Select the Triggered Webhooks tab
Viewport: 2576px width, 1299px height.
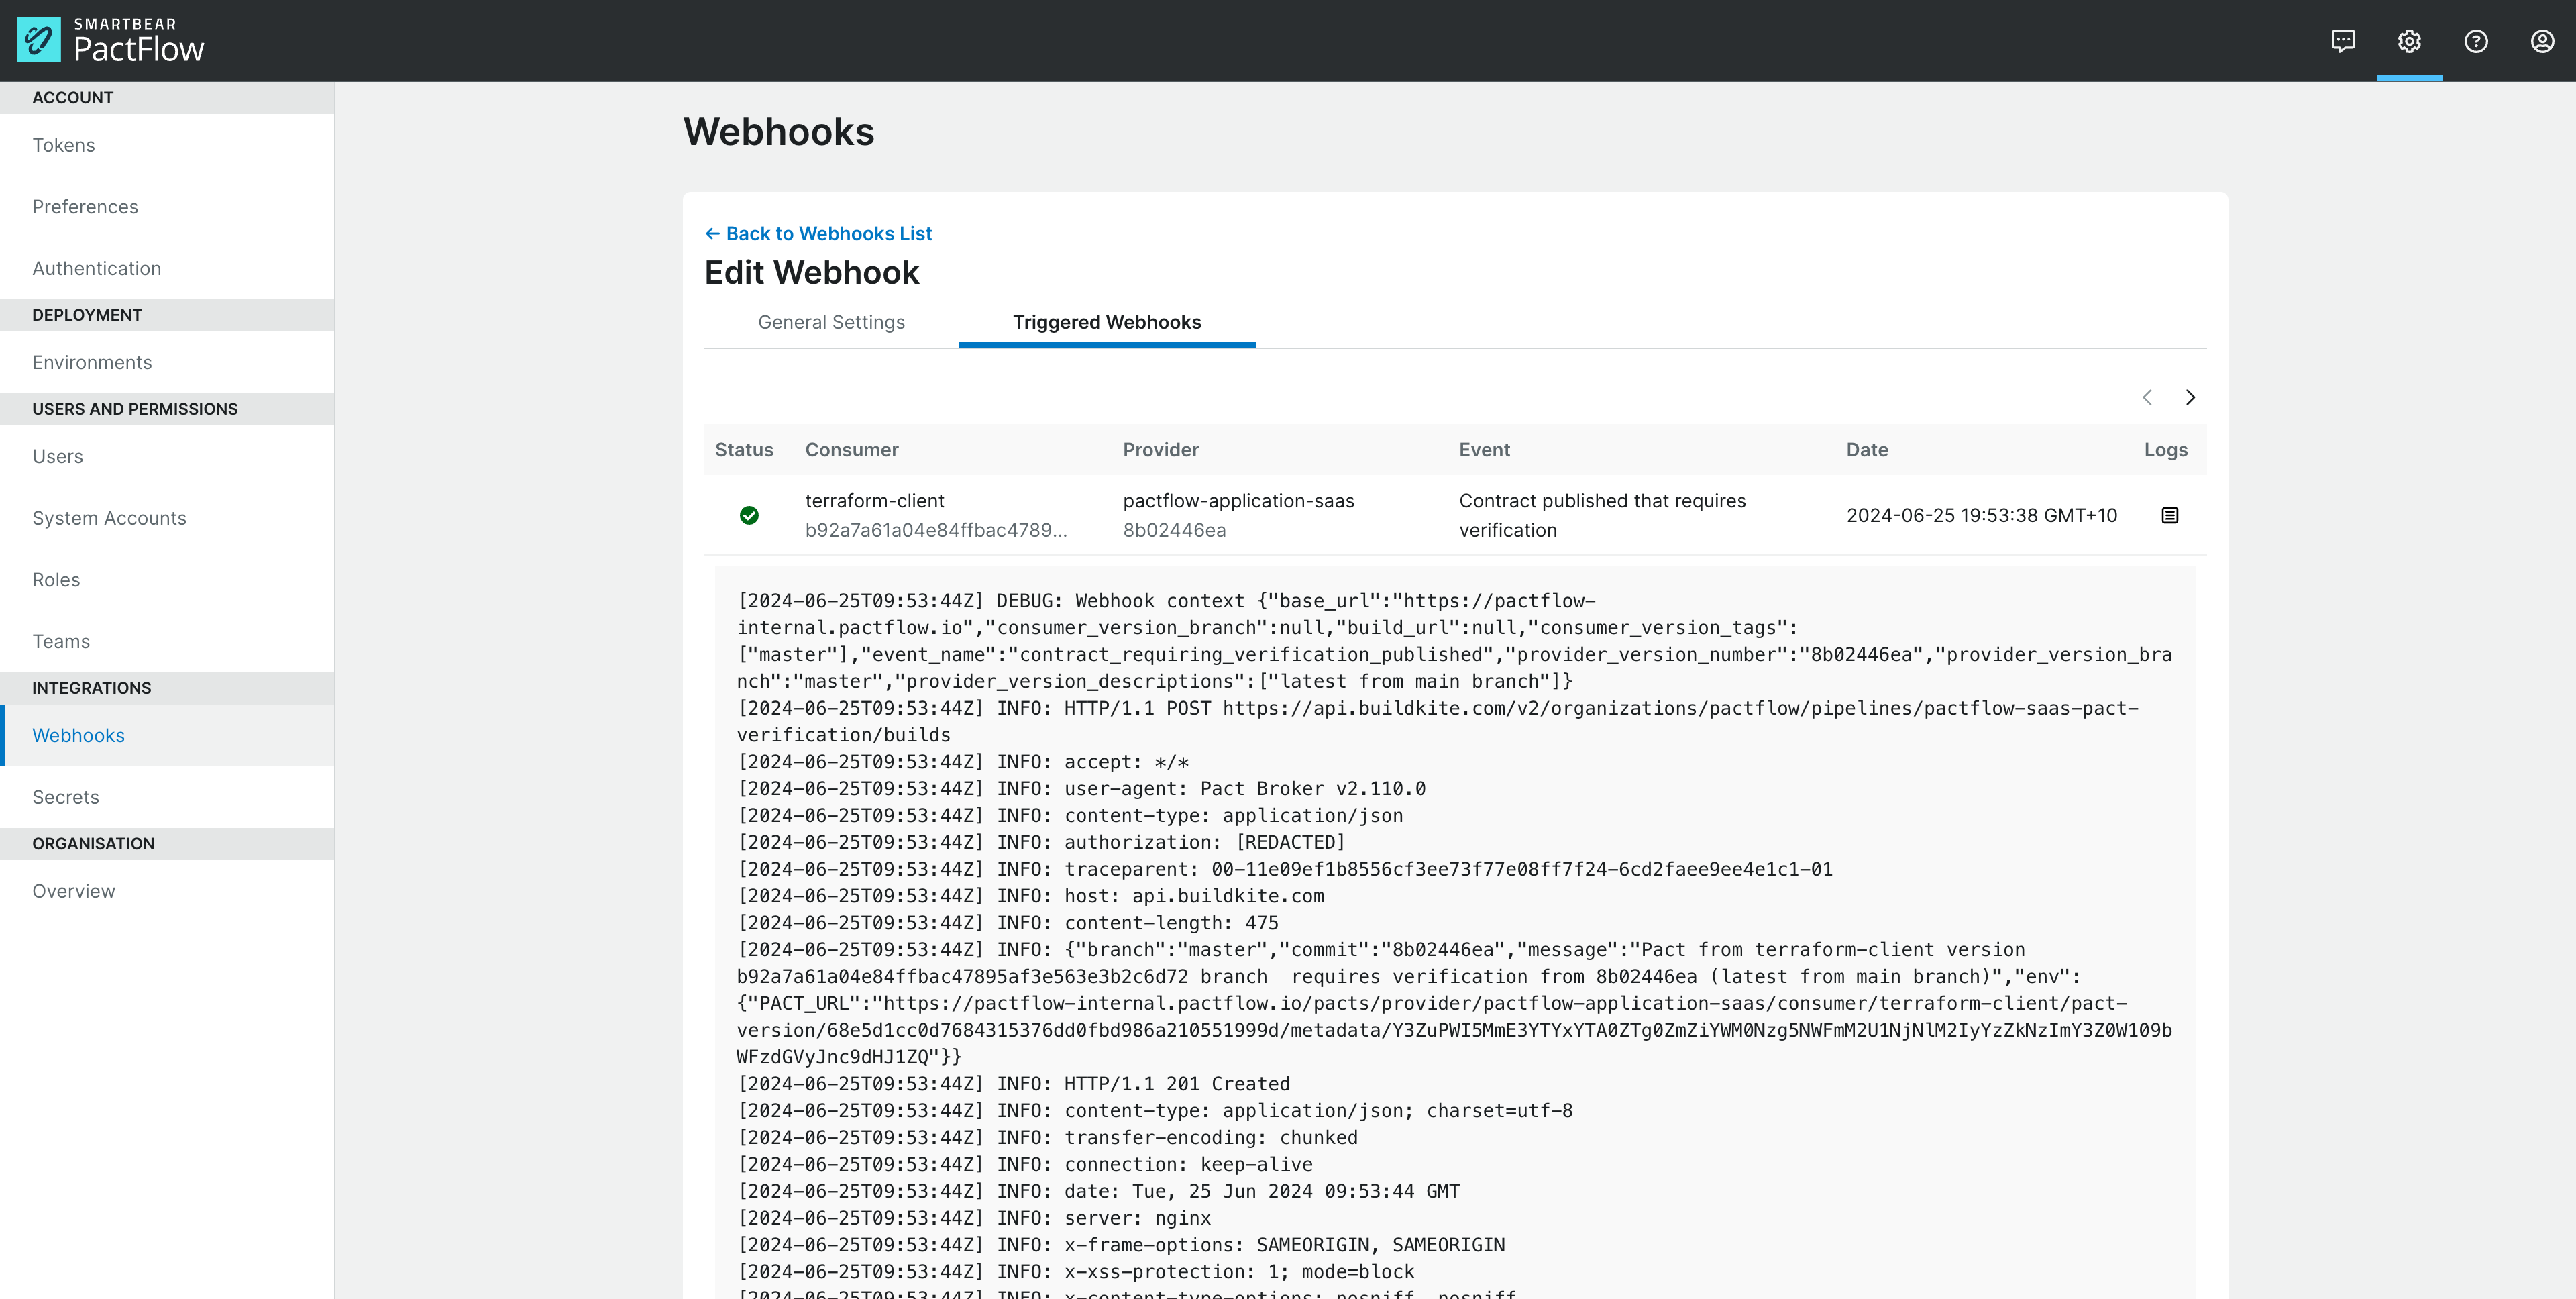point(1107,322)
